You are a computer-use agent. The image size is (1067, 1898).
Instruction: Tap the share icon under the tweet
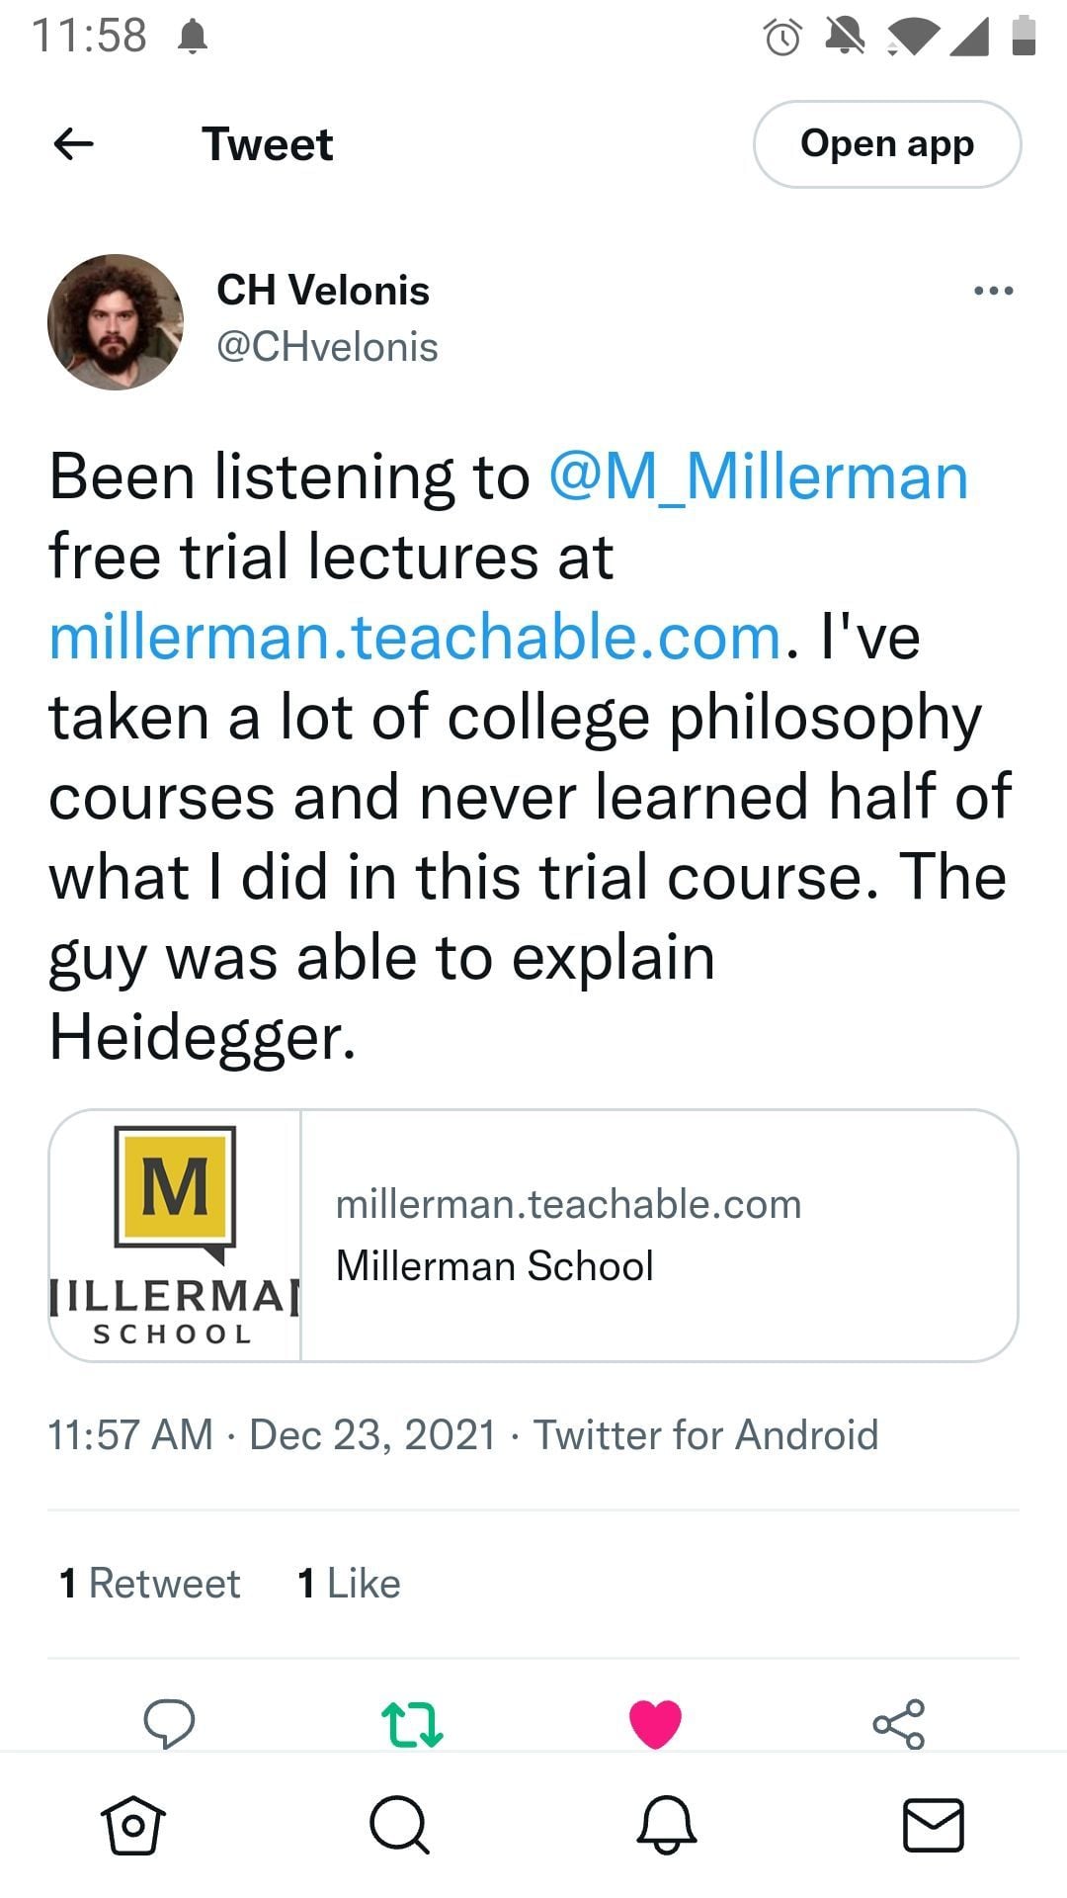click(x=899, y=1724)
